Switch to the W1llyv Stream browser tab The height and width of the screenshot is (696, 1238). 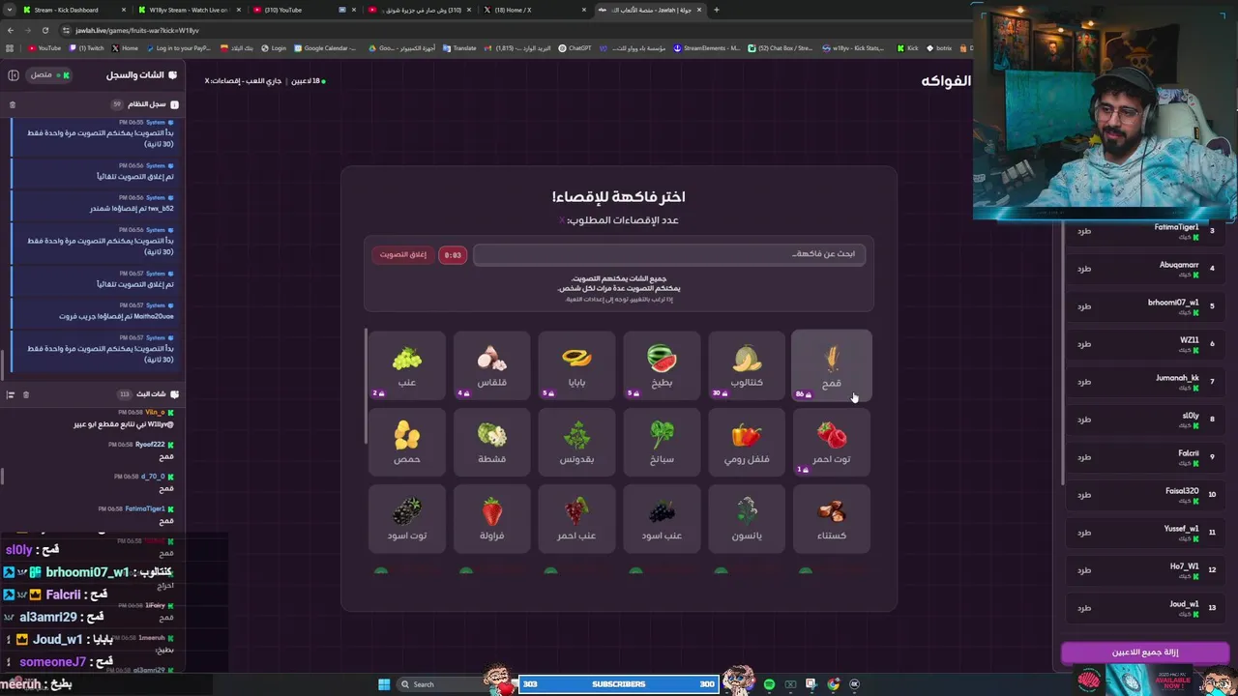pos(189,10)
